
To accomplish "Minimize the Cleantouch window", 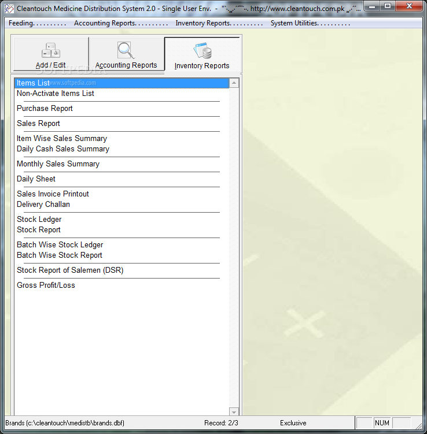I will pyautogui.click(x=372, y=6).
